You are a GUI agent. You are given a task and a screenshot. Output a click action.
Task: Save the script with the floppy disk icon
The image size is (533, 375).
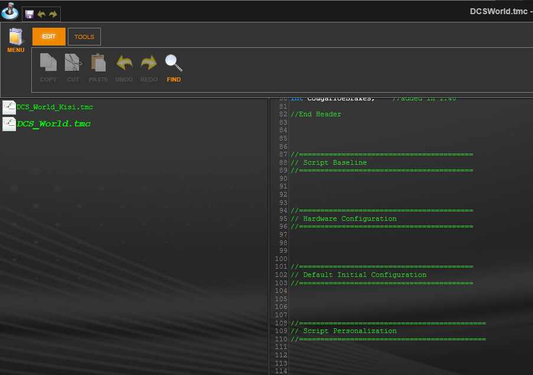pyautogui.click(x=30, y=14)
